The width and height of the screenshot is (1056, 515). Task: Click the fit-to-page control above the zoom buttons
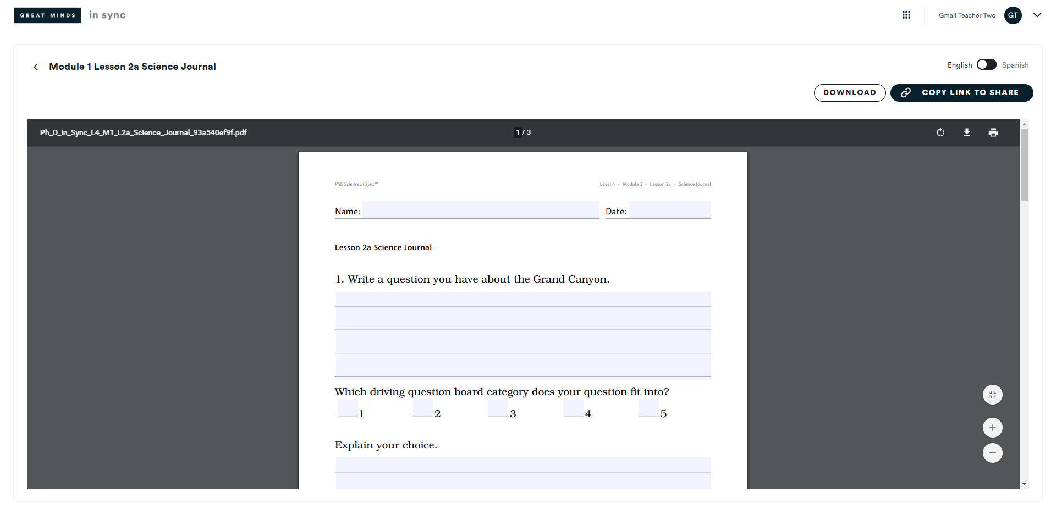pyautogui.click(x=992, y=394)
